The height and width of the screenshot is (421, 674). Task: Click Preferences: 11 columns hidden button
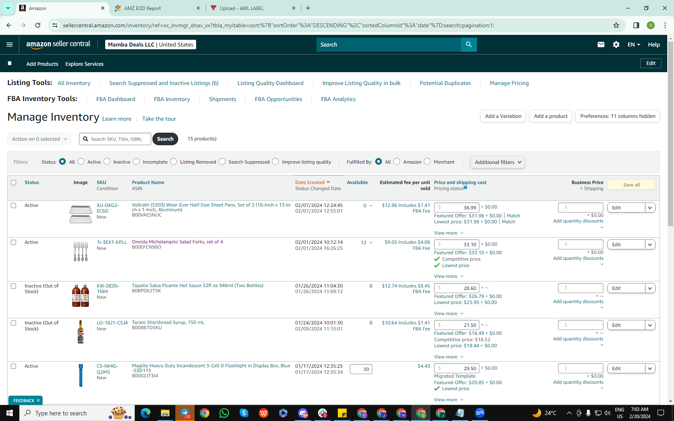617,116
